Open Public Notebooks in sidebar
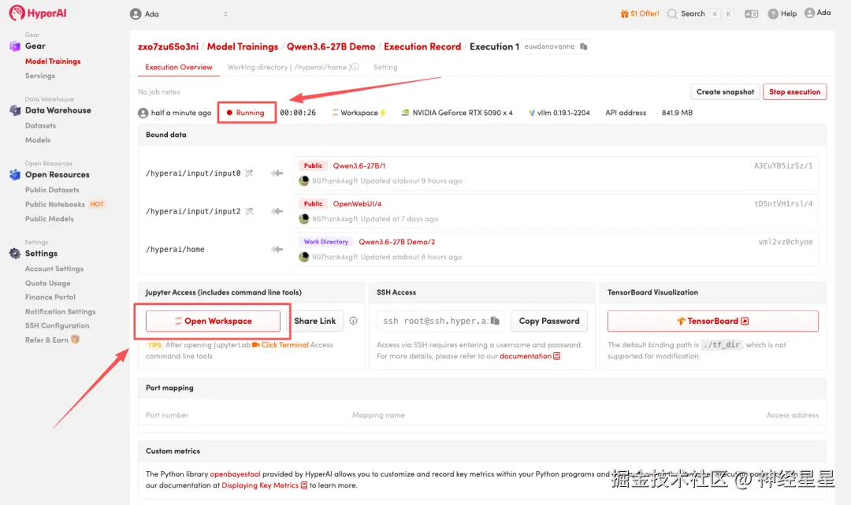Image resolution: width=851 pixels, height=505 pixels. (55, 205)
